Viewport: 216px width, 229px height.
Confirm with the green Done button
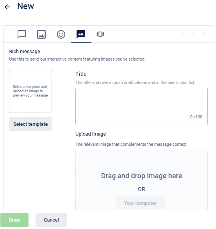pyautogui.click(x=14, y=220)
